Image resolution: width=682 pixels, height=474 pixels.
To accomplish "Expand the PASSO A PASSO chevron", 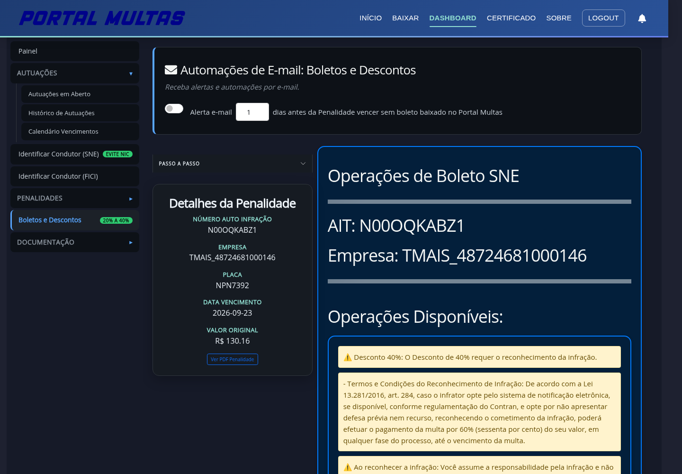I will [x=303, y=164].
